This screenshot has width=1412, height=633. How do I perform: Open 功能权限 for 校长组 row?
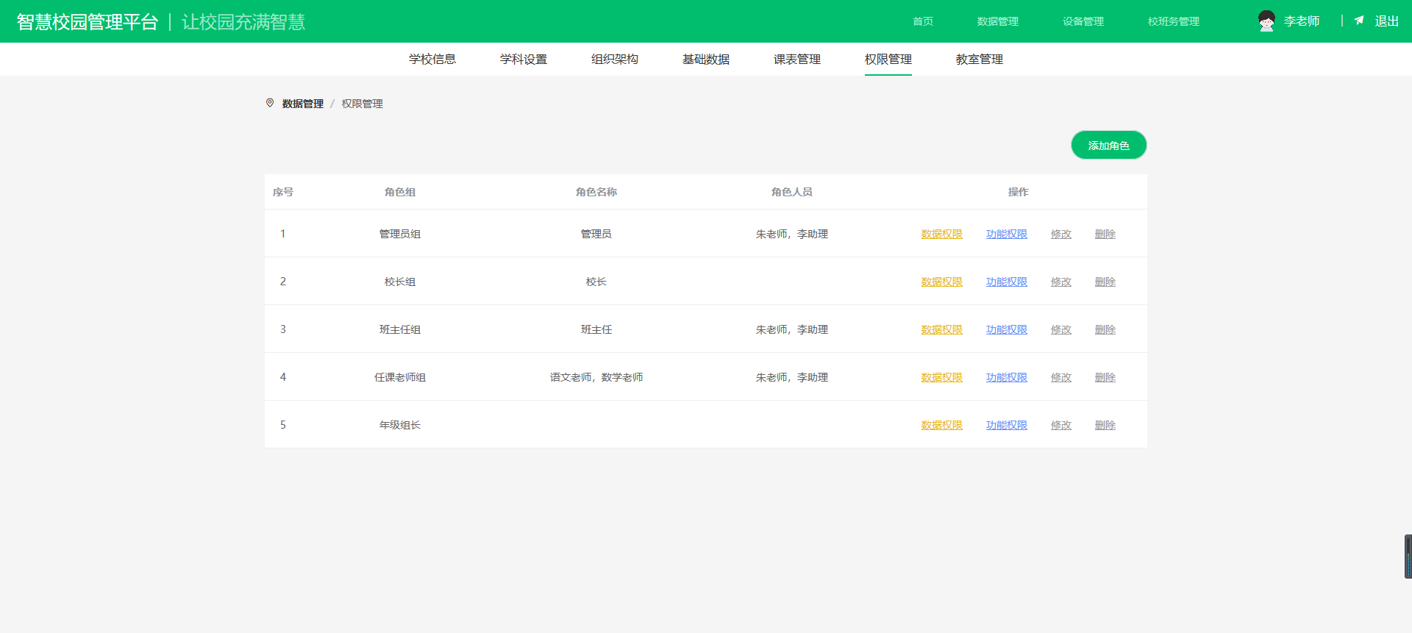point(1006,282)
